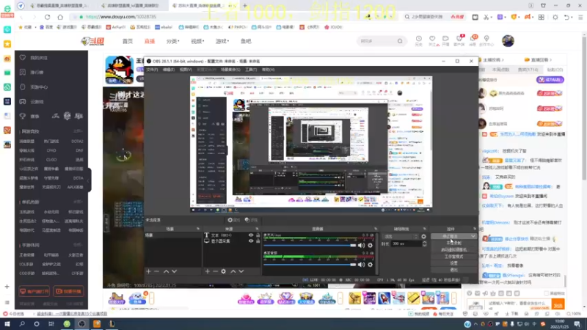This screenshot has height=330, width=587.
Task: Mute the first audio mixer channel
Action: click(361, 246)
